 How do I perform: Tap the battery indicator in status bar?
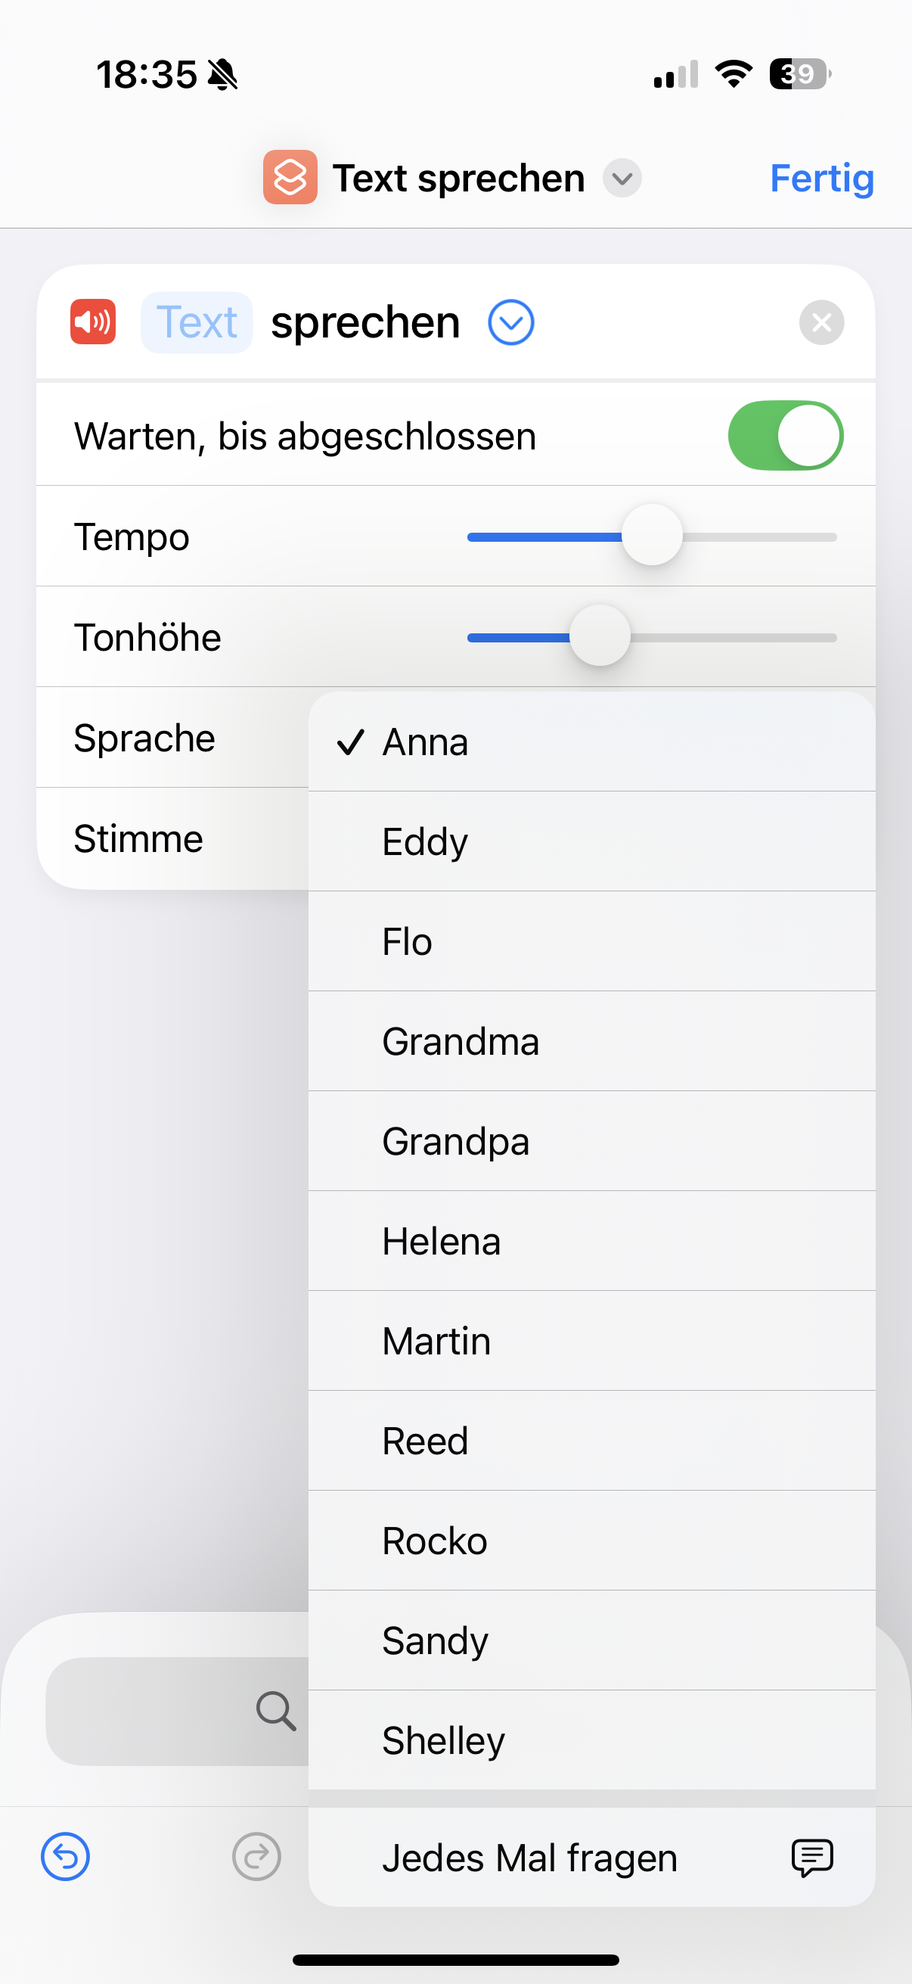tap(799, 74)
